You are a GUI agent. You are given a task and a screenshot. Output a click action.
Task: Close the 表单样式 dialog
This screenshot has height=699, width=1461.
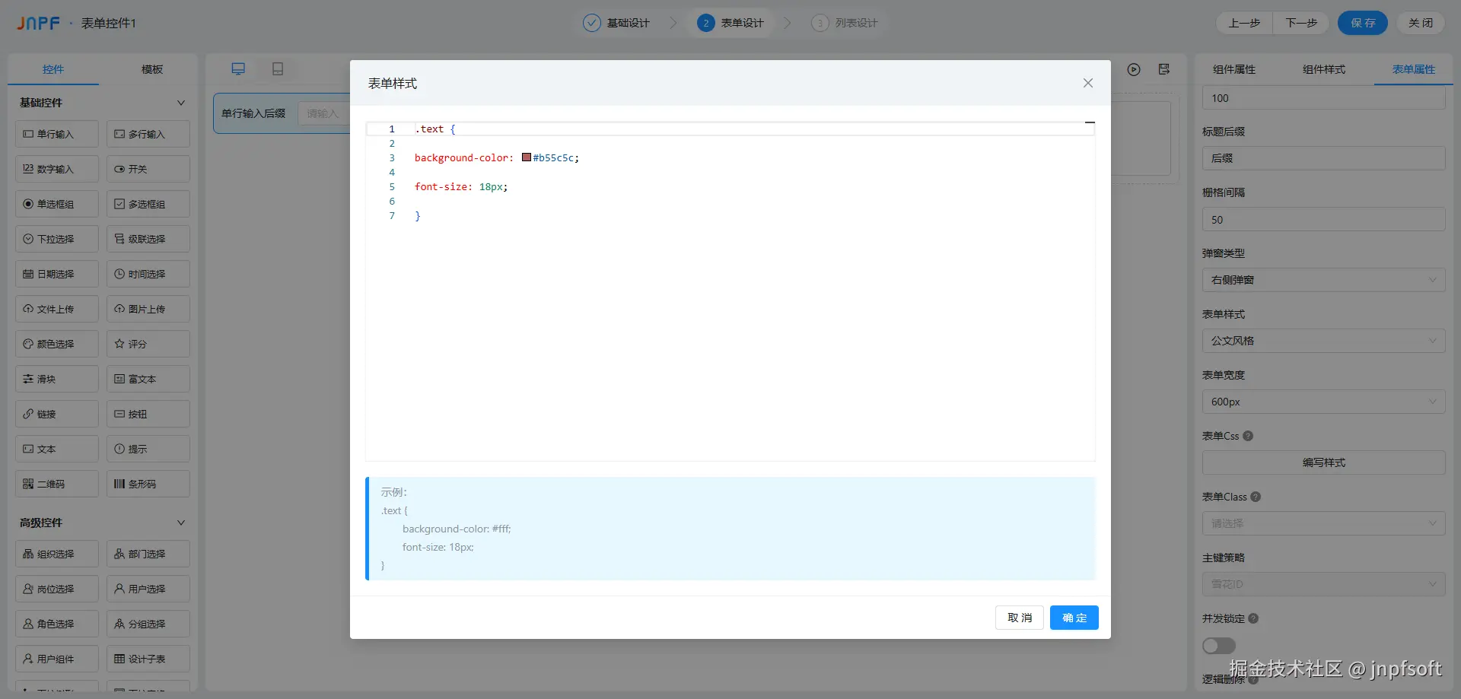click(1088, 83)
